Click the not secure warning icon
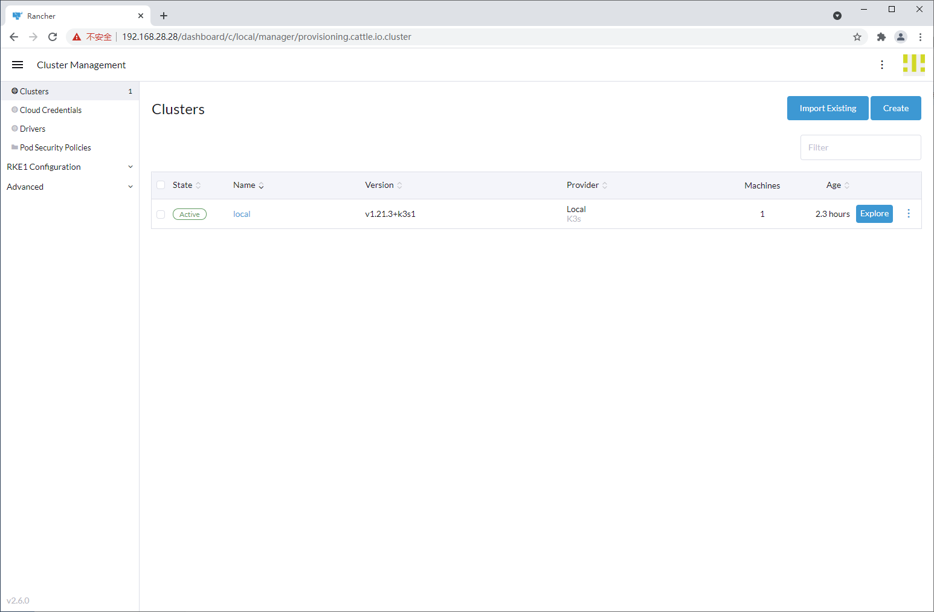Viewport: 934px width, 612px height. coord(77,37)
